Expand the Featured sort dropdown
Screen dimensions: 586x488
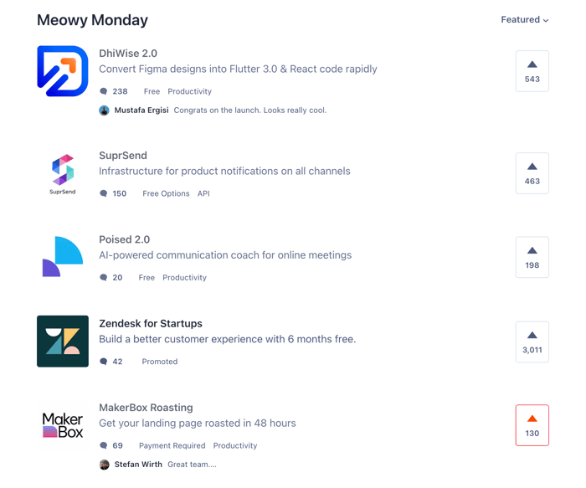[x=525, y=20]
